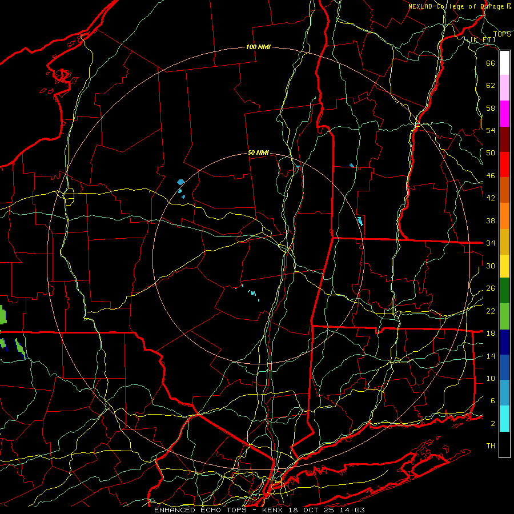
Task: Click the legend value '42'
Action: coord(491,198)
